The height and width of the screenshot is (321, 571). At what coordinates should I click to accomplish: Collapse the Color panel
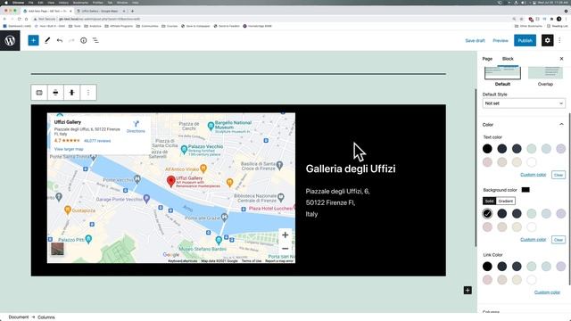tap(561, 125)
